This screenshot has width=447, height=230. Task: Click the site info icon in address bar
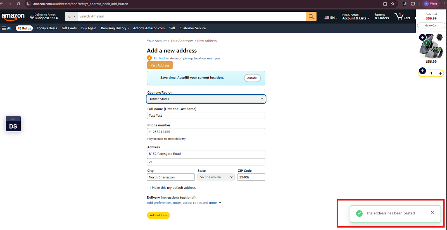coord(28,4)
